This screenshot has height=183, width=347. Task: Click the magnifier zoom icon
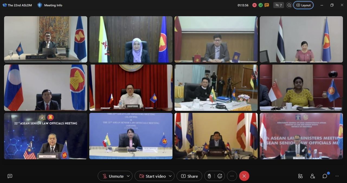click(289, 5)
